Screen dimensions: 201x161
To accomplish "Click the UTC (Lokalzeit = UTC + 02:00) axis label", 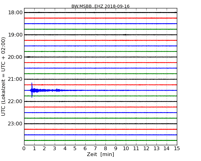I will [4, 76].
